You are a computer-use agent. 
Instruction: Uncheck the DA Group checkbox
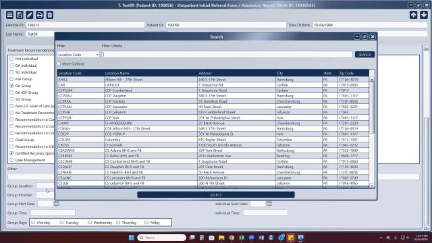[11, 86]
